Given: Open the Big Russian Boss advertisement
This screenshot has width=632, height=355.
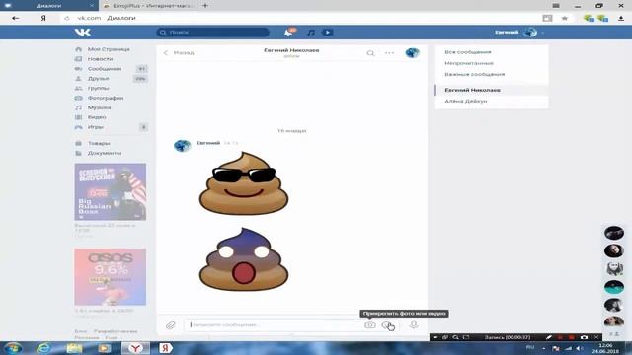Looking at the screenshot, I should (x=111, y=191).
